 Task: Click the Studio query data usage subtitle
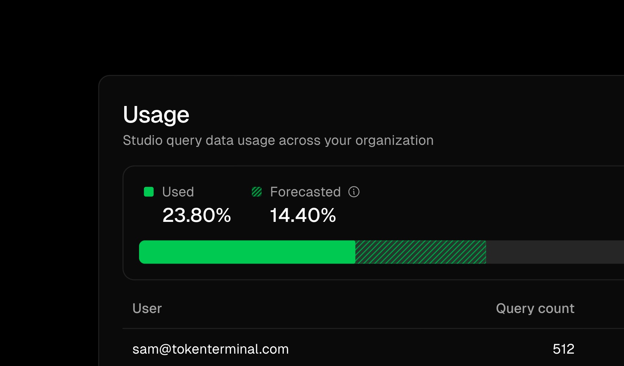(x=278, y=140)
